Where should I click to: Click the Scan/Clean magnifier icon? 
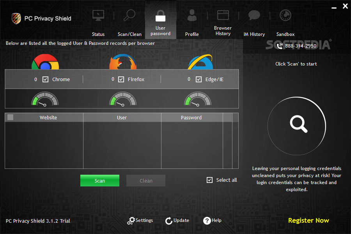pos(129,15)
